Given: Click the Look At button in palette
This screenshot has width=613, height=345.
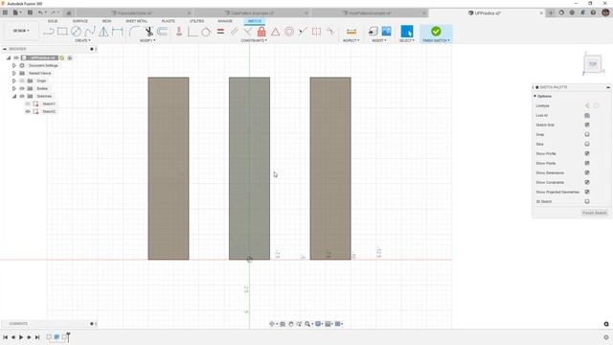Looking at the screenshot, I should coord(587,115).
